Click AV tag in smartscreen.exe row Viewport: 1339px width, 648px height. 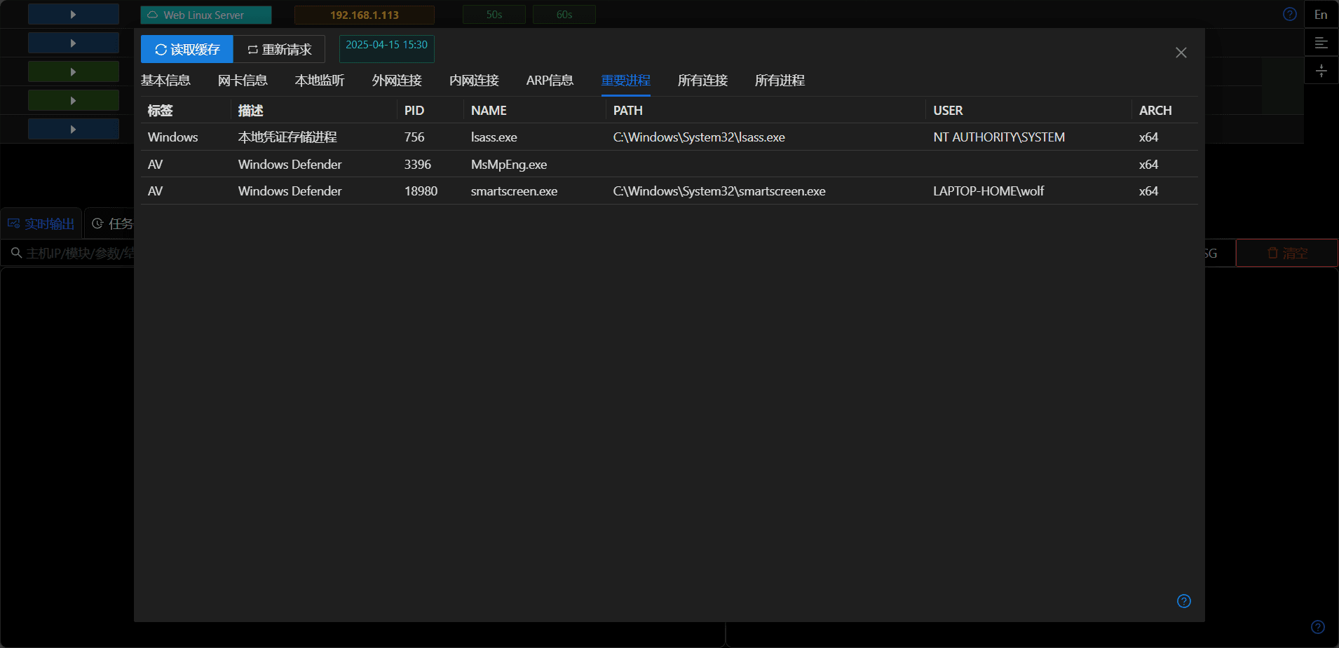click(156, 191)
